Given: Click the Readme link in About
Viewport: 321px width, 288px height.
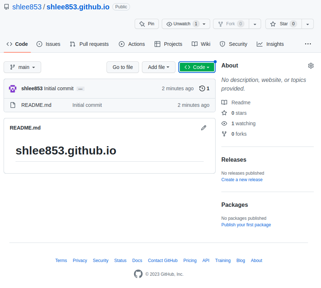Looking at the screenshot, I should [x=241, y=102].
